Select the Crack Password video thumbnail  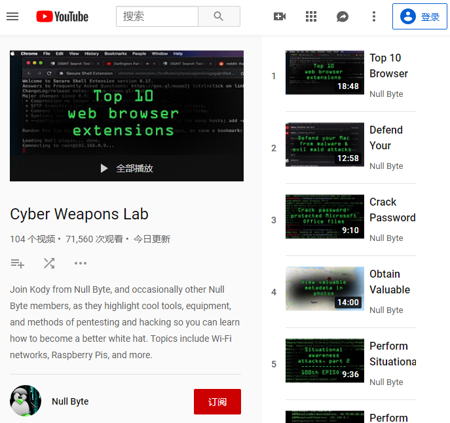tap(324, 217)
